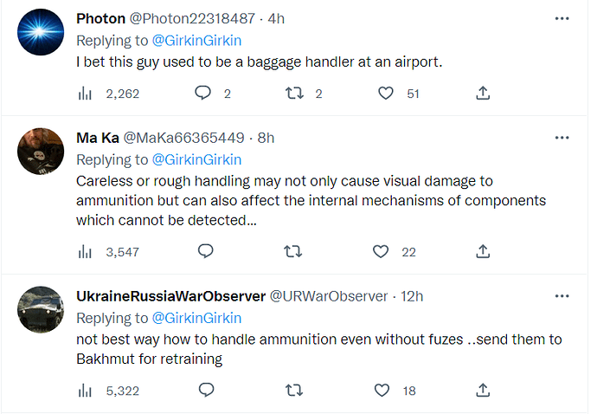Viewport: 597px width, 414px height.
Task: Like Ma Ka's tweet about careless handling
Action: 381,251
